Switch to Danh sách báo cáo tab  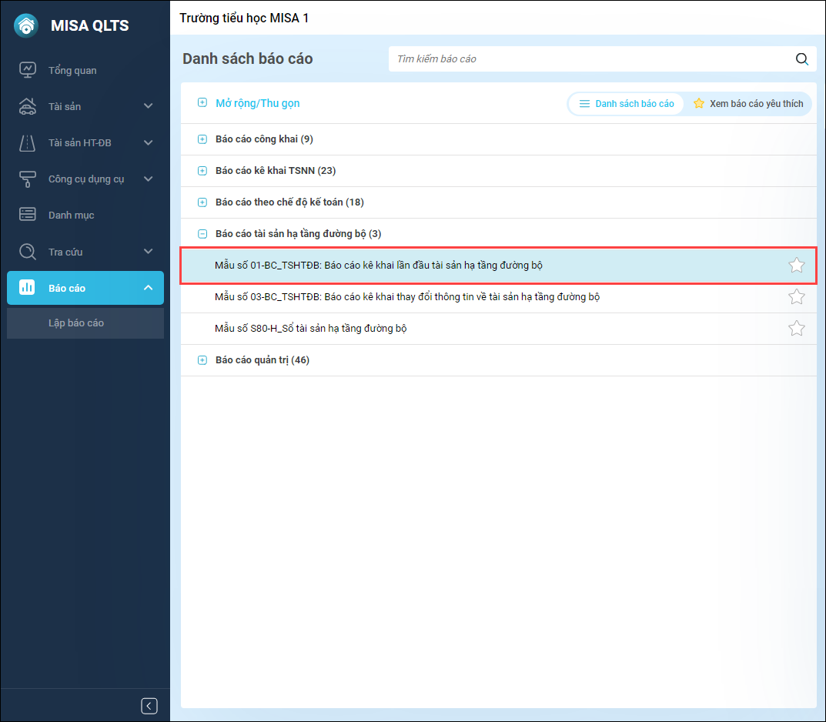[x=626, y=104]
